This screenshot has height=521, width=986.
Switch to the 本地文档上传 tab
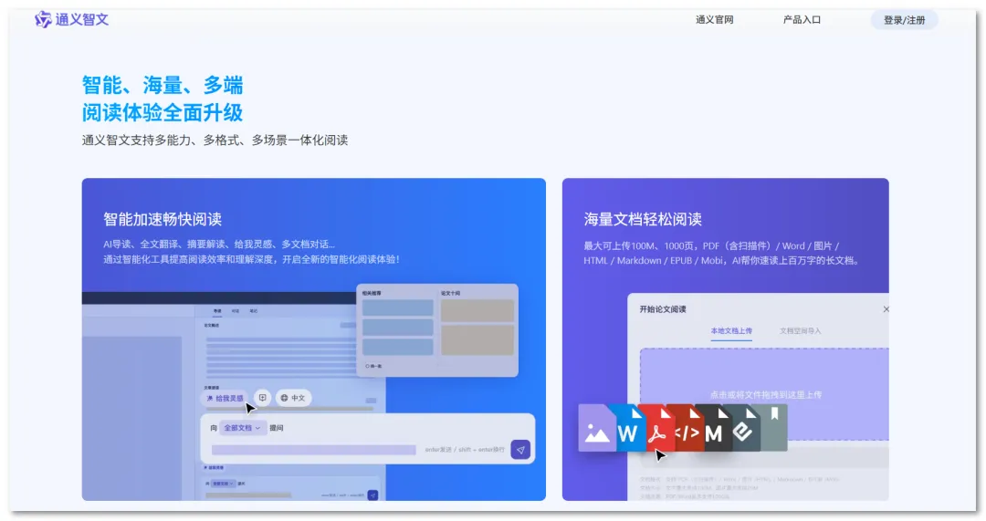(x=731, y=330)
